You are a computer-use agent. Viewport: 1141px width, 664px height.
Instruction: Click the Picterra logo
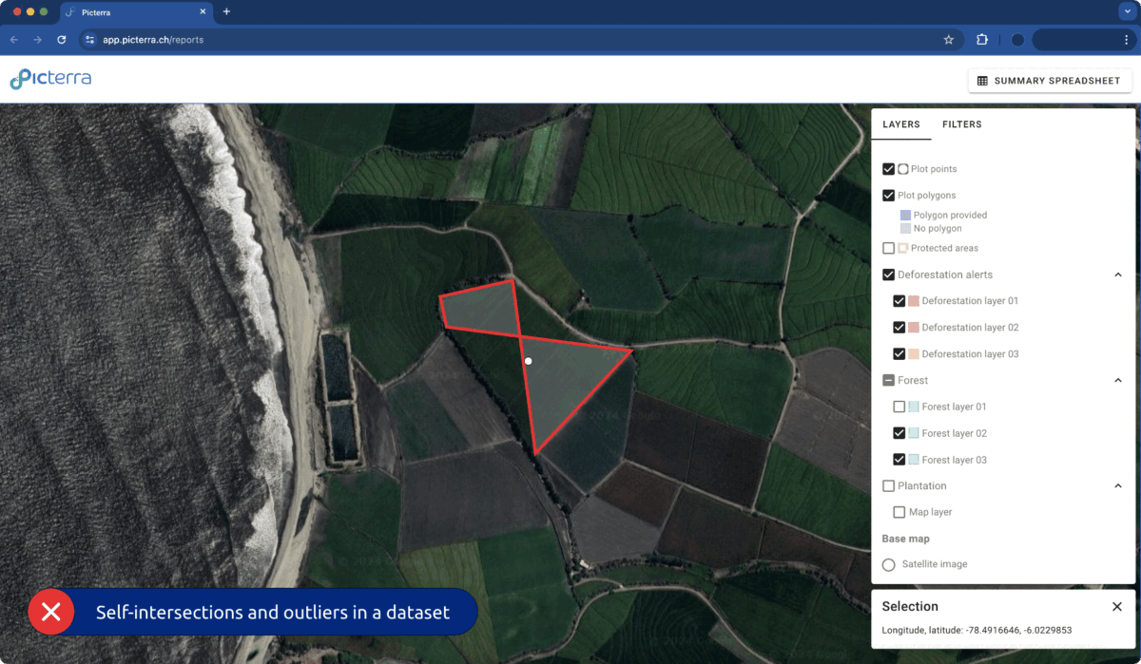[x=50, y=80]
